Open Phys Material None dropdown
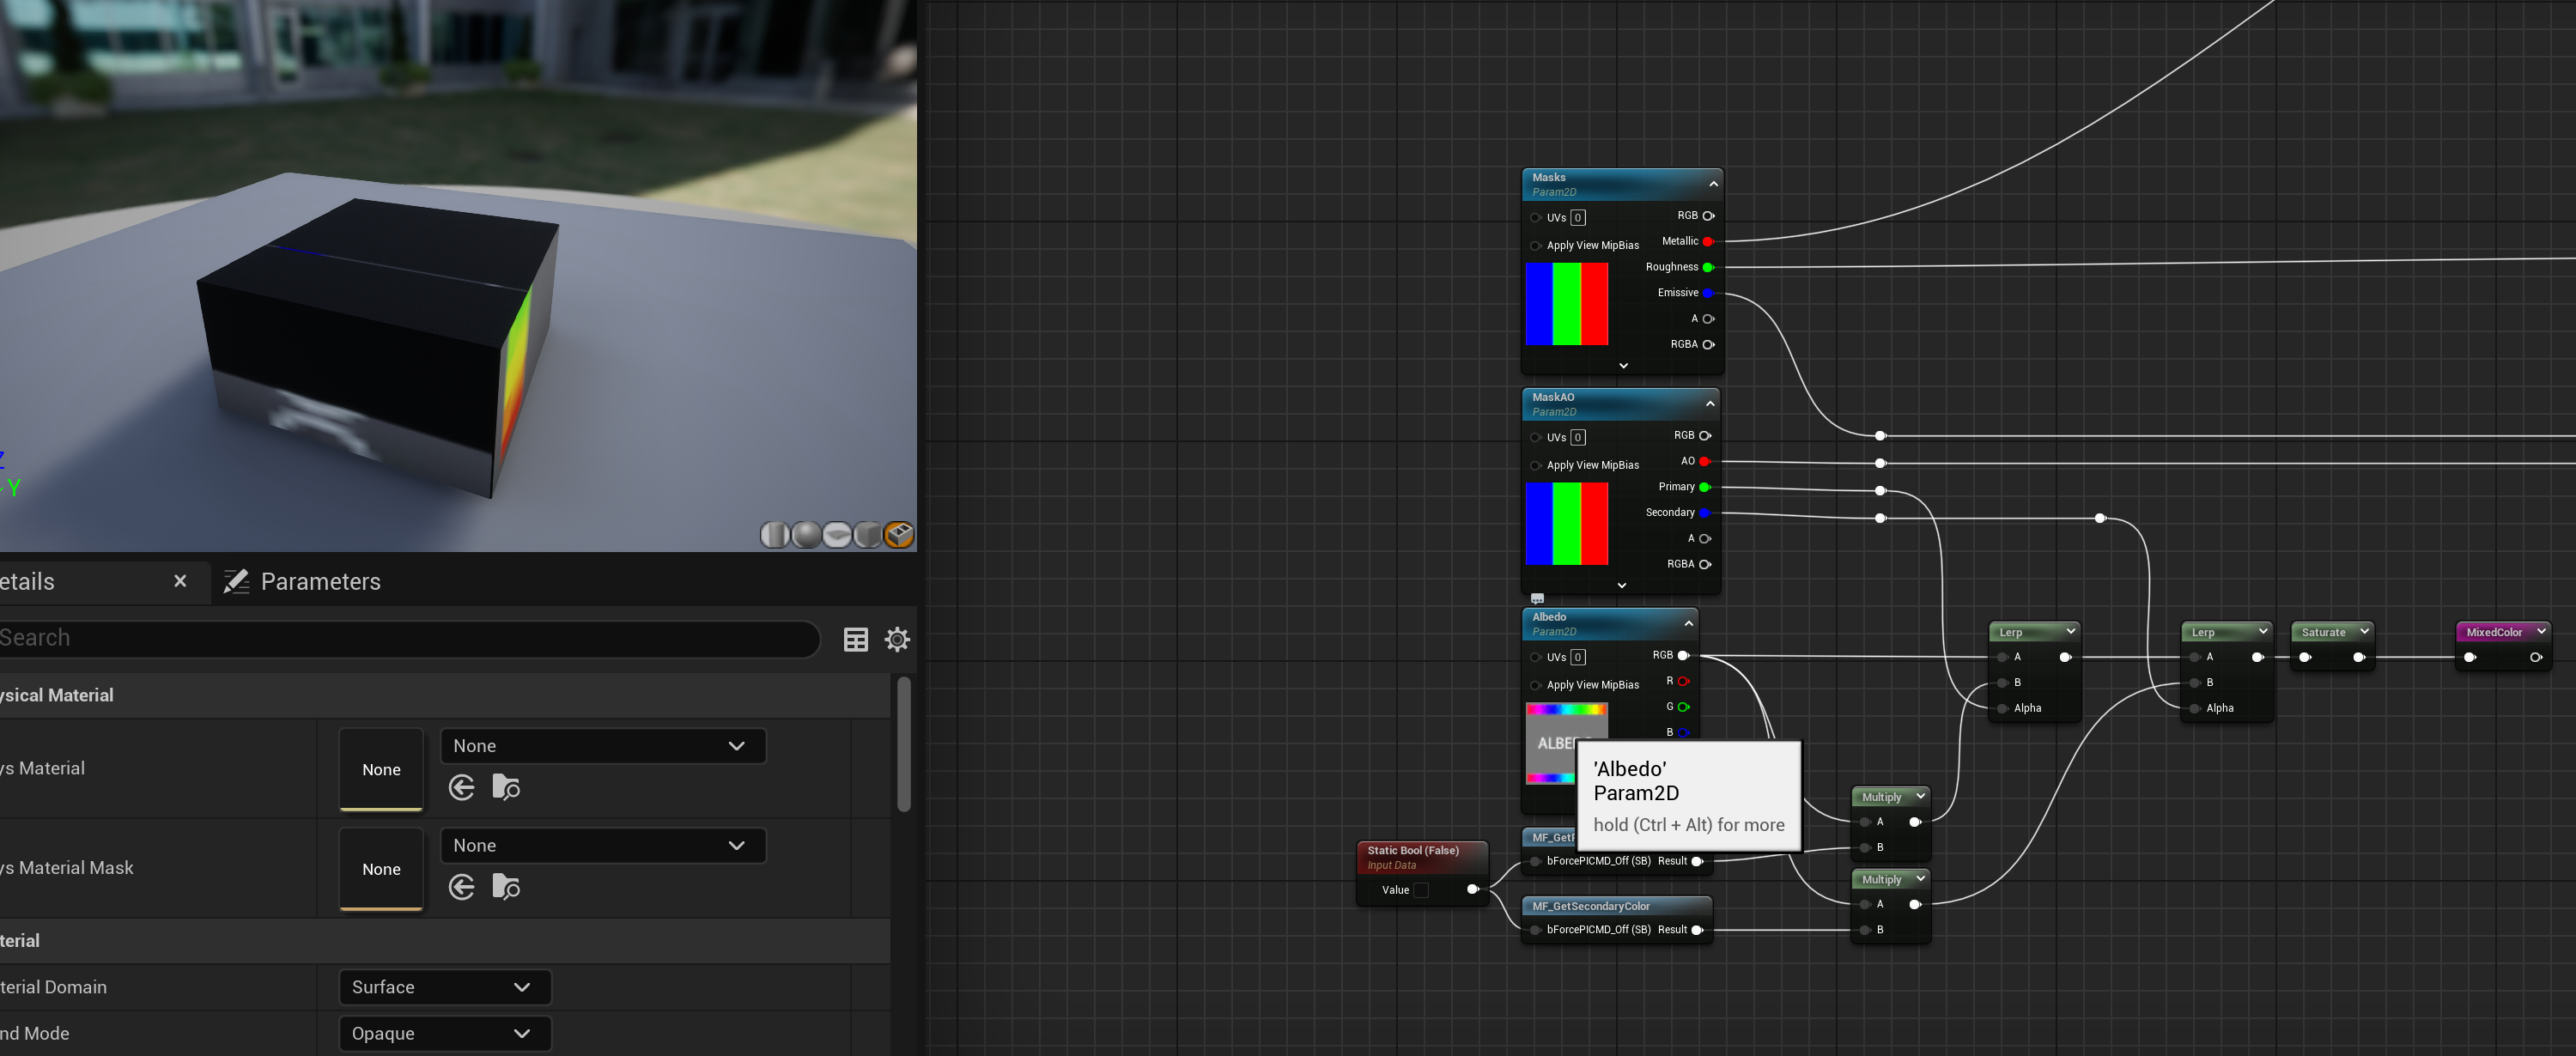Image resolution: width=2576 pixels, height=1056 pixels. click(x=602, y=746)
